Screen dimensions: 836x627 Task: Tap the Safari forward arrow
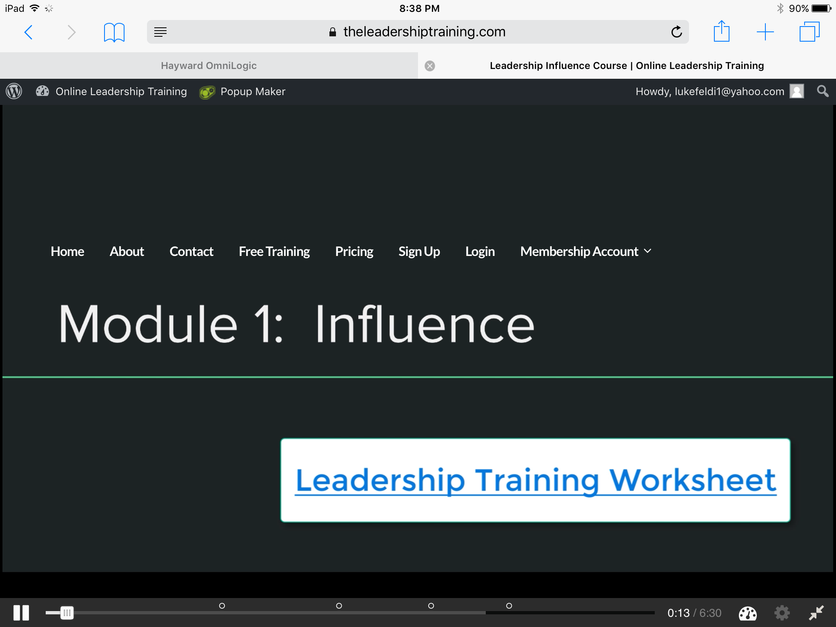(71, 32)
